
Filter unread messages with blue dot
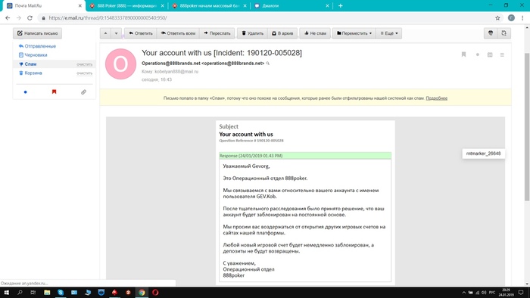(x=25, y=92)
